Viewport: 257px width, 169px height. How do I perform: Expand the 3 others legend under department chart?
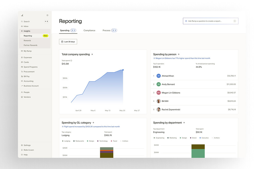click(x=216, y=138)
